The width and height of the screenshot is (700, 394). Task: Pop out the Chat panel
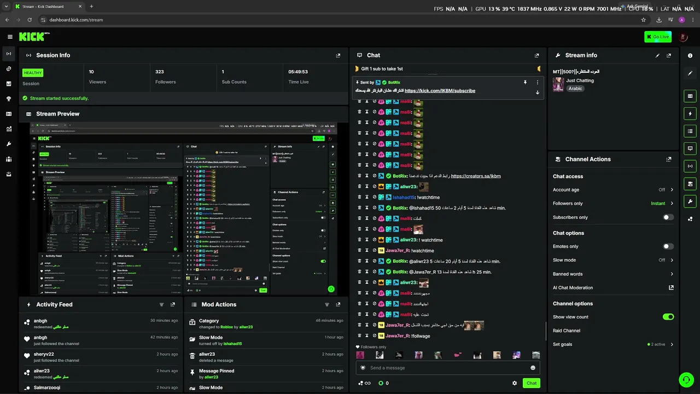point(536,55)
